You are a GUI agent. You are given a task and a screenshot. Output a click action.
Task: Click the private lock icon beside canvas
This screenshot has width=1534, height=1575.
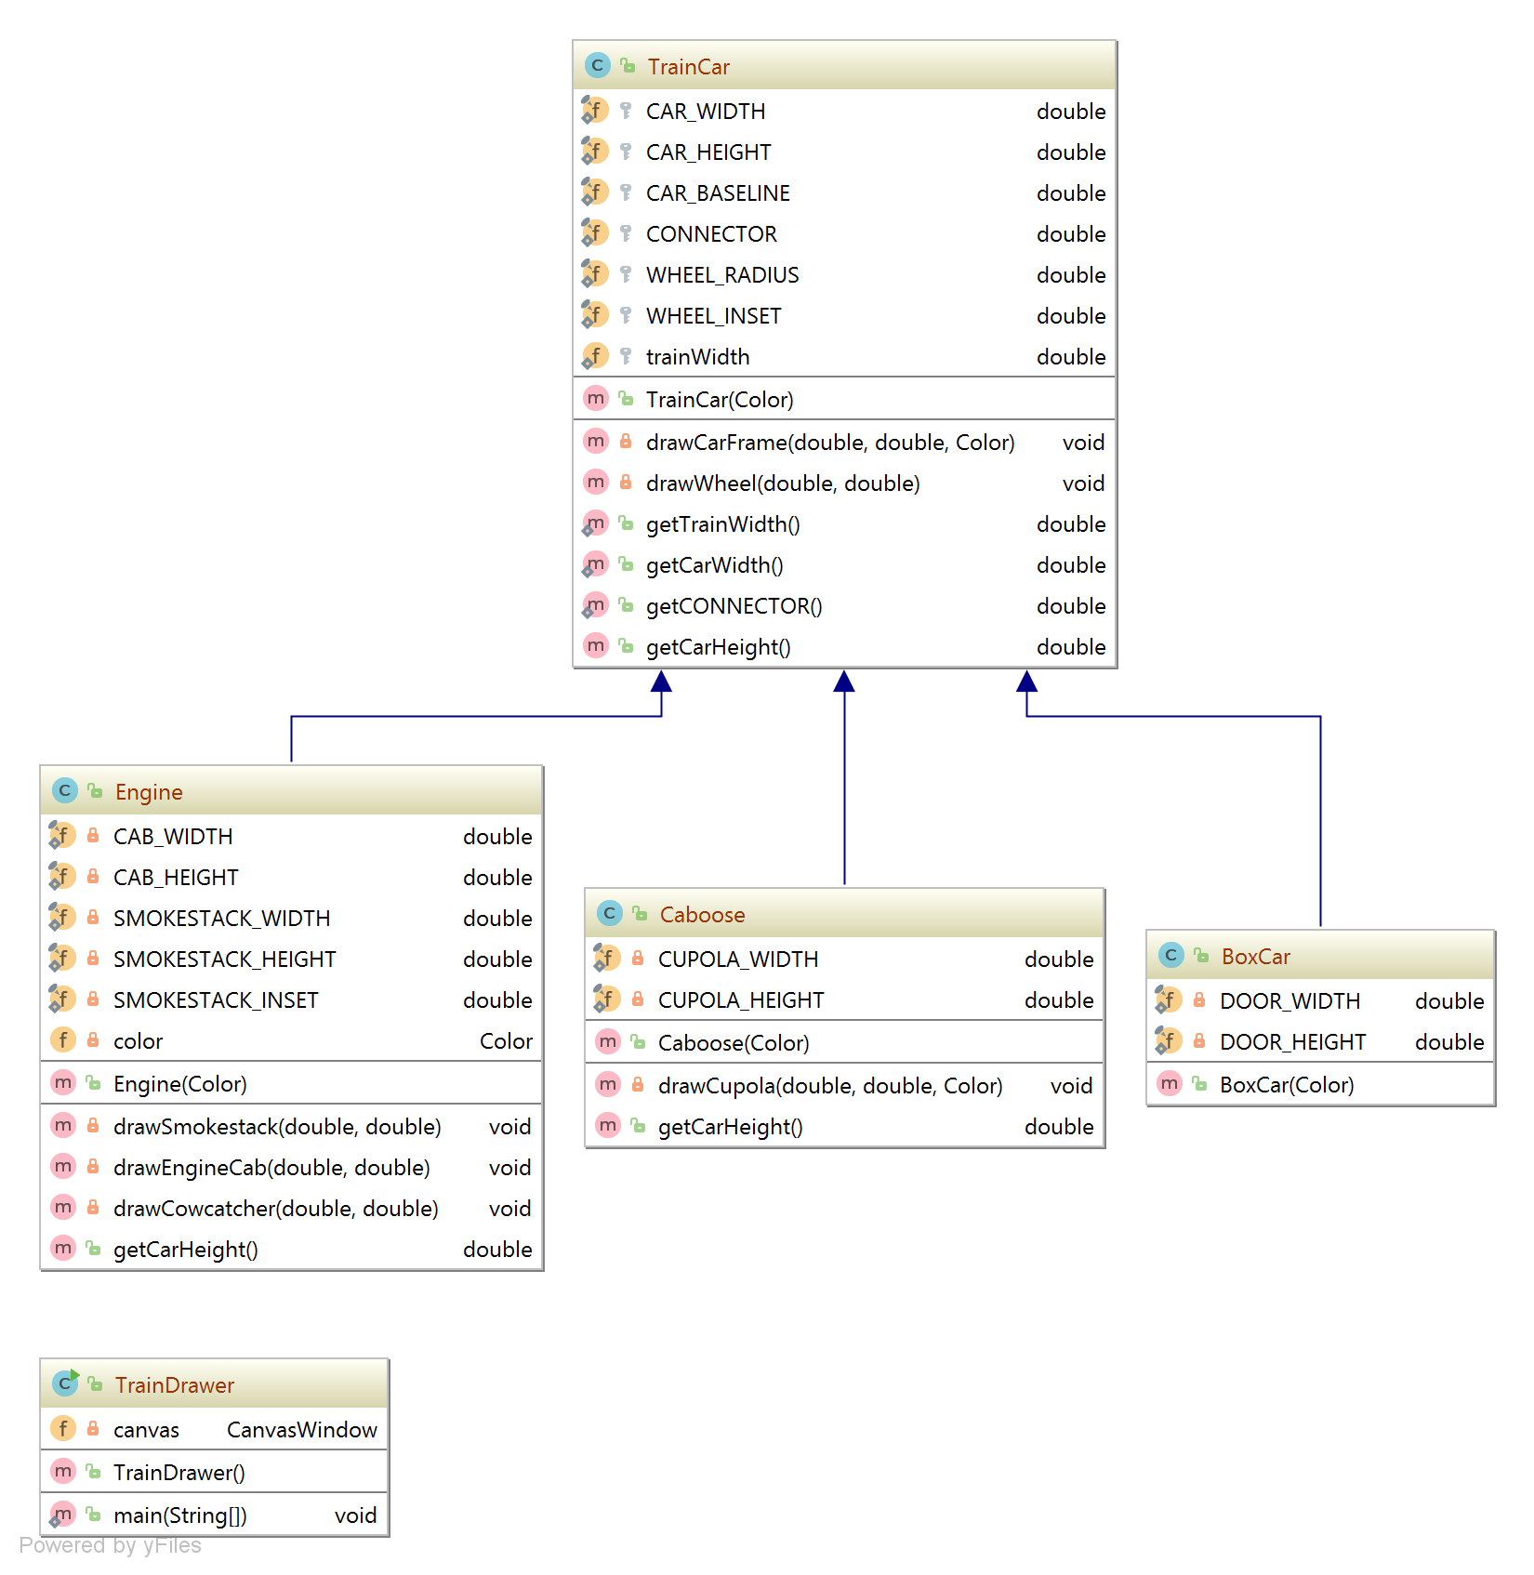pos(93,1429)
